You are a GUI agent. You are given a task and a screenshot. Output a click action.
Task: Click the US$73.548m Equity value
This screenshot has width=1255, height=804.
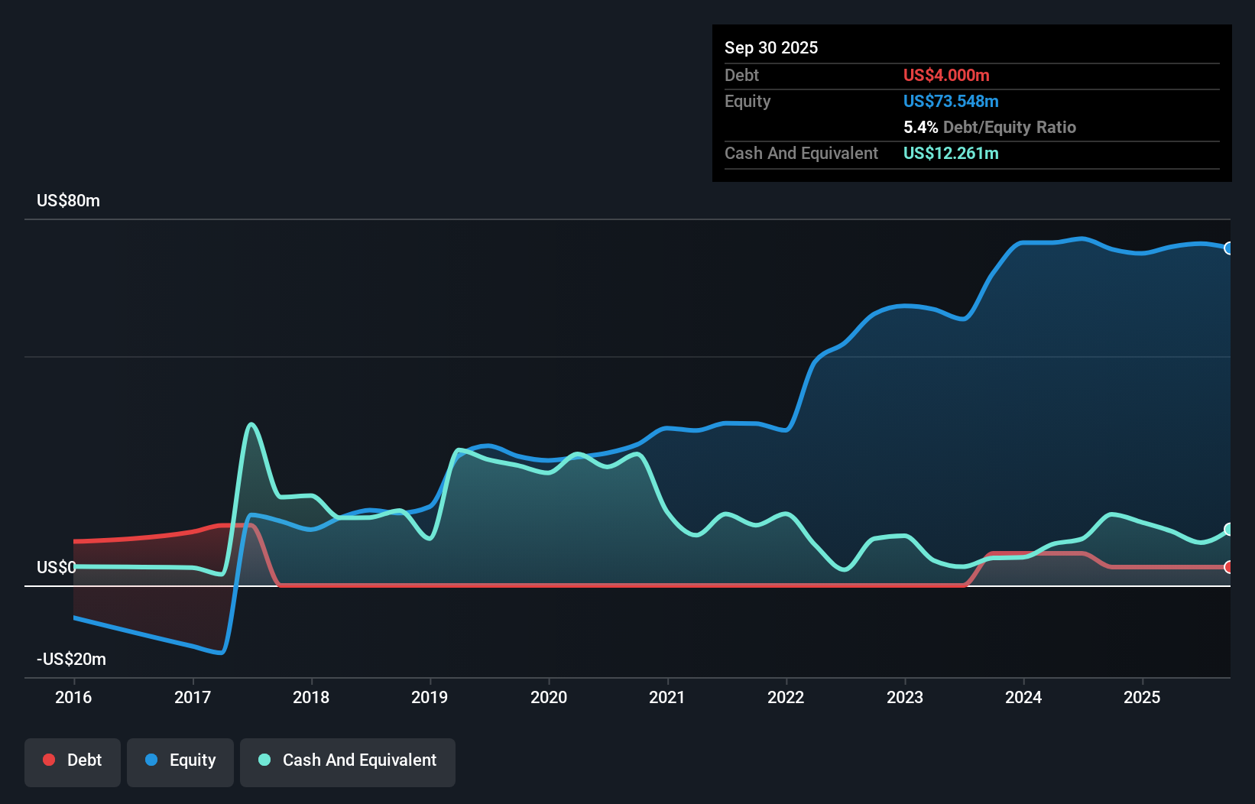(951, 101)
